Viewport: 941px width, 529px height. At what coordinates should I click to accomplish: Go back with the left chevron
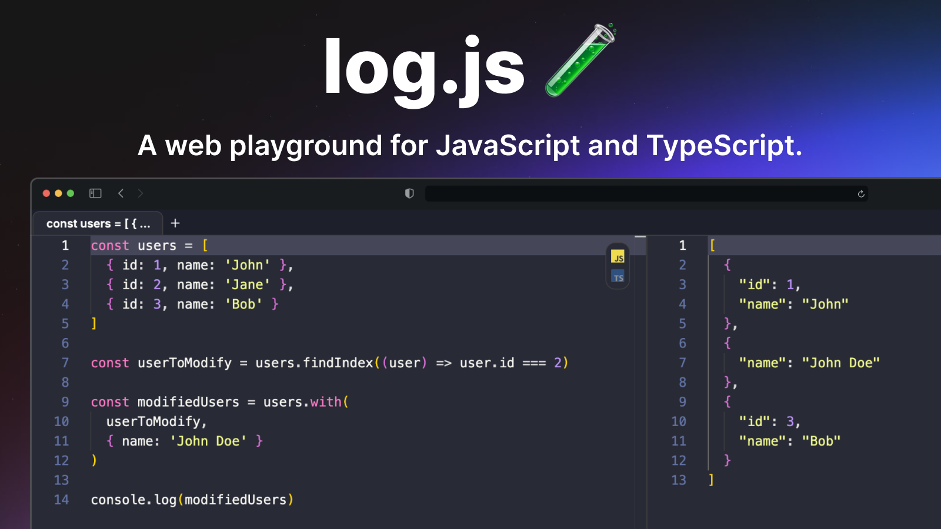(x=121, y=193)
